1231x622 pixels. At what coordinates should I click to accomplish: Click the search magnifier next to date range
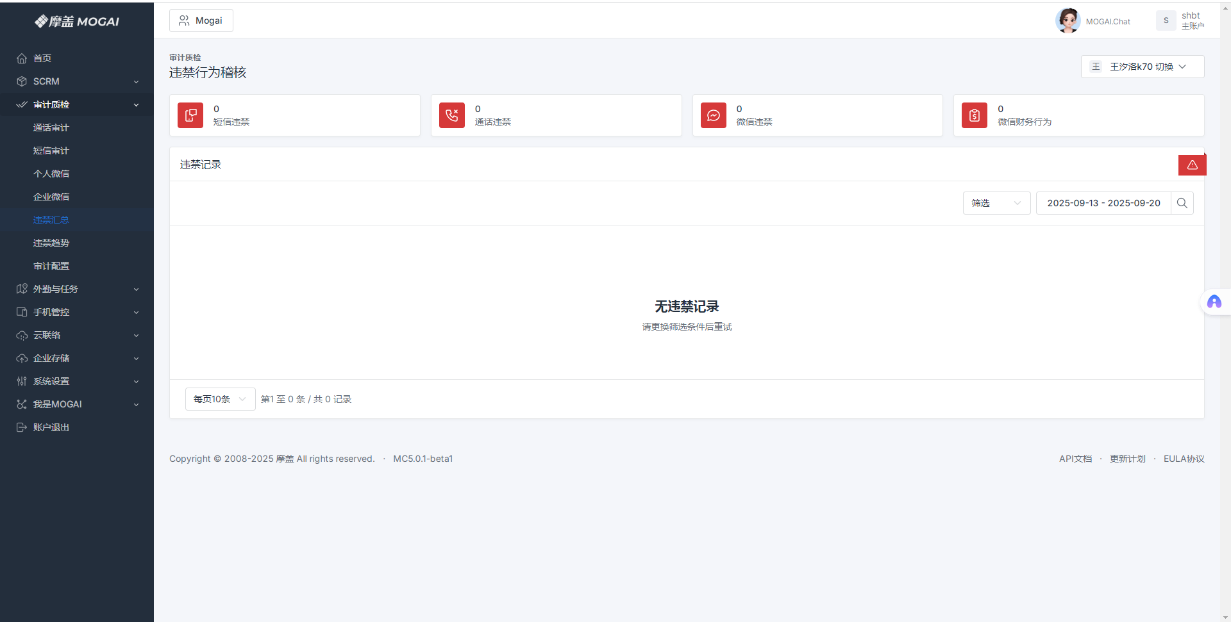[1182, 203]
